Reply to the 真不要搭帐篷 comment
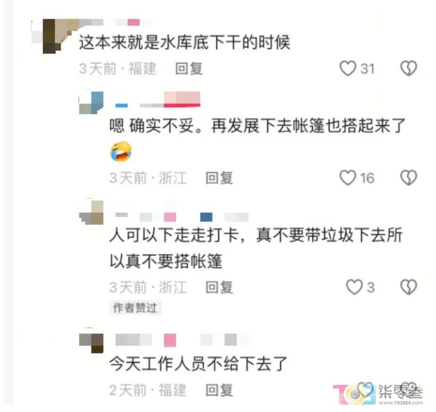This screenshot has height=412, width=436. pyautogui.click(x=219, y=287)
